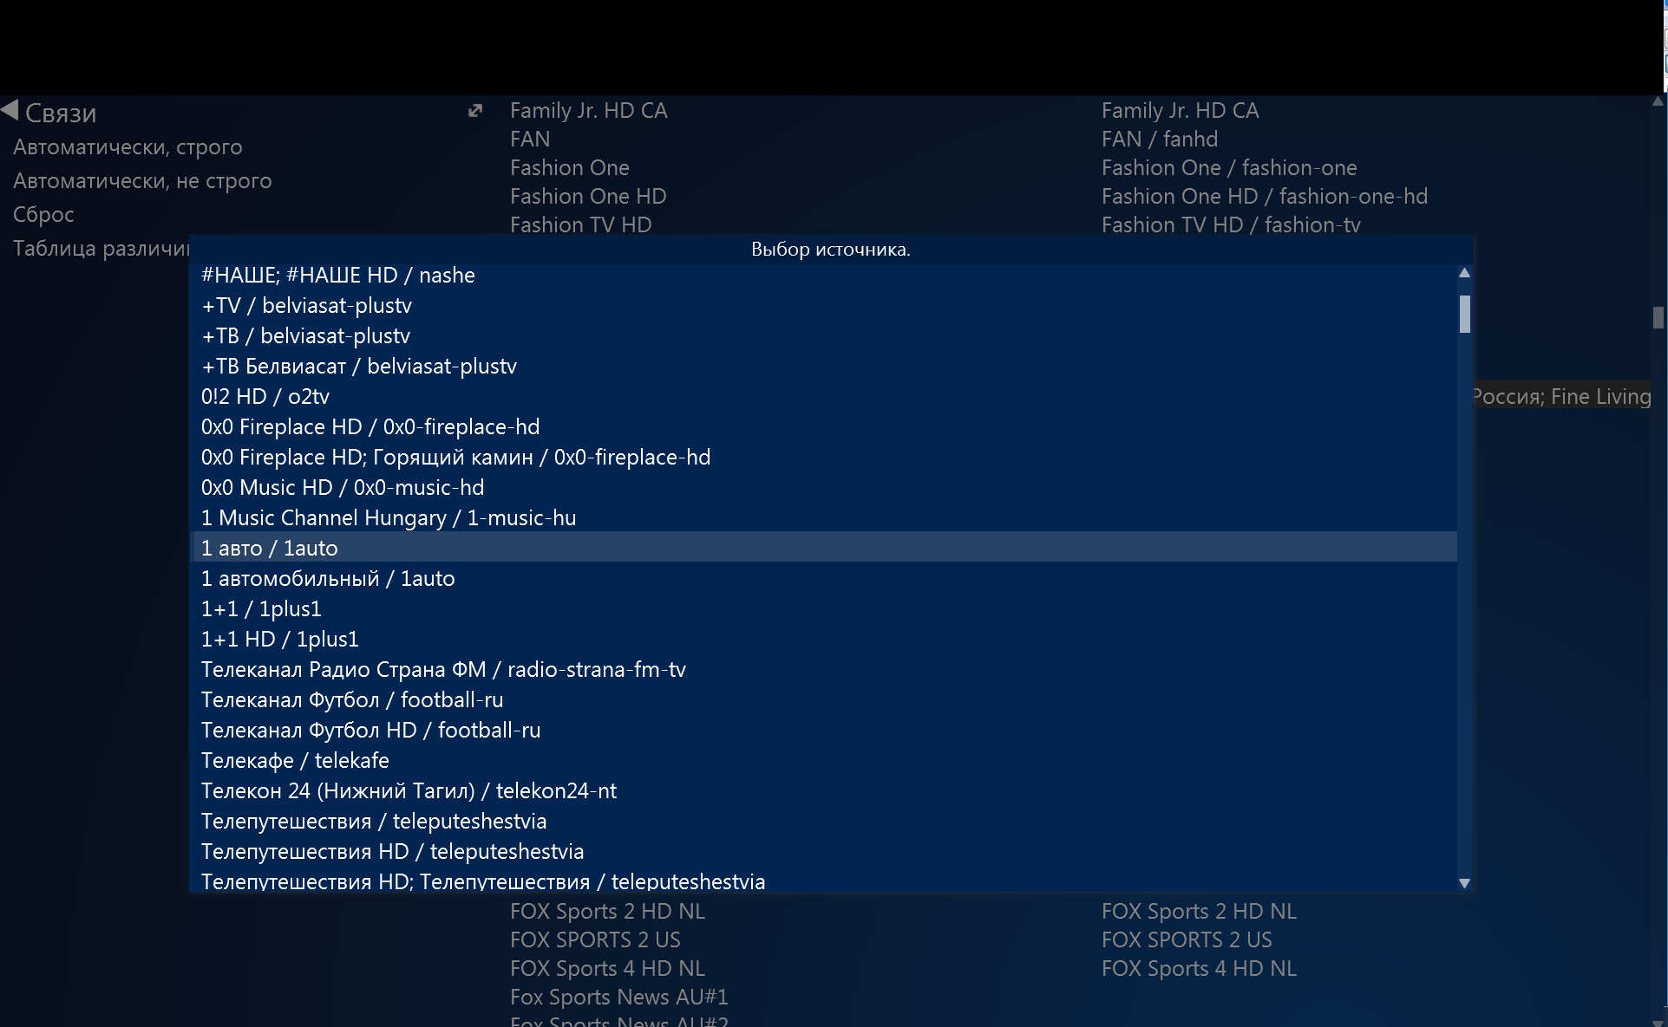The image size is (1668, 1027).
Task: Click Fashion One HD in middle column
Action: (587, 197)
